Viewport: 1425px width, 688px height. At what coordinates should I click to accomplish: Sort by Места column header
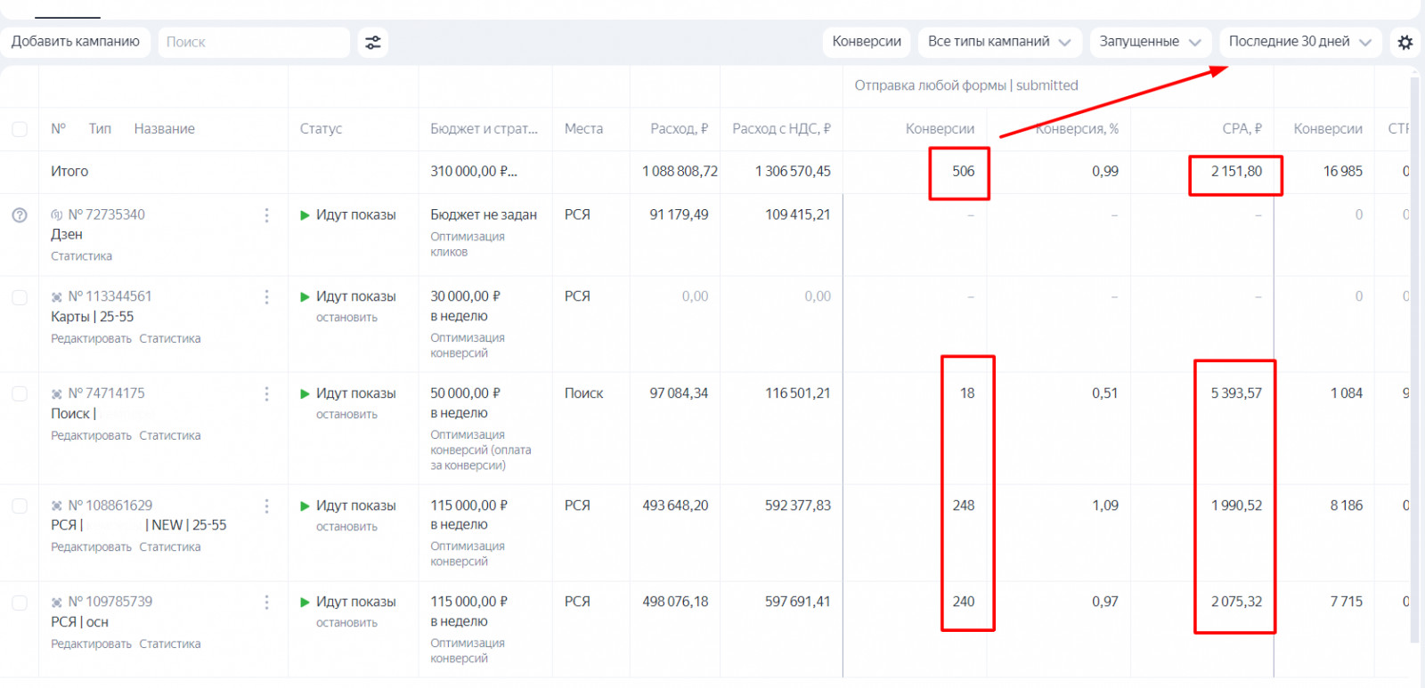pos(583,129)
